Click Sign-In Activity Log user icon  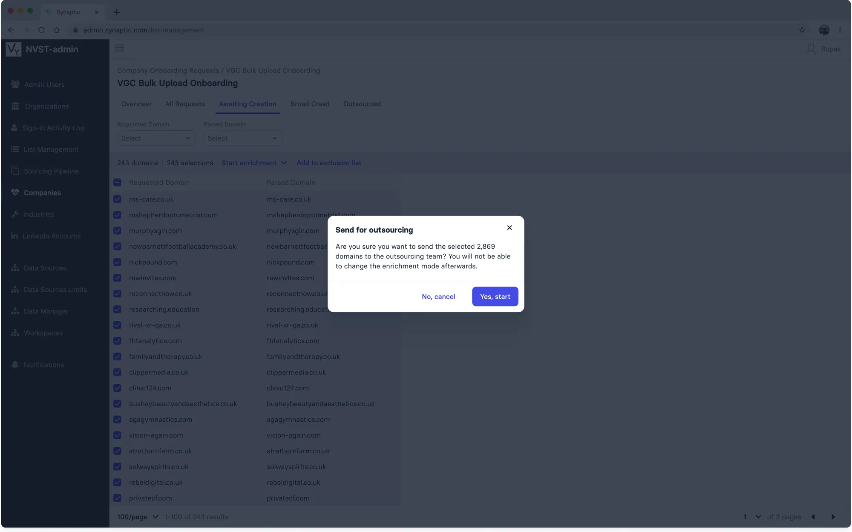pyautogui.click(x=14, y=128)
